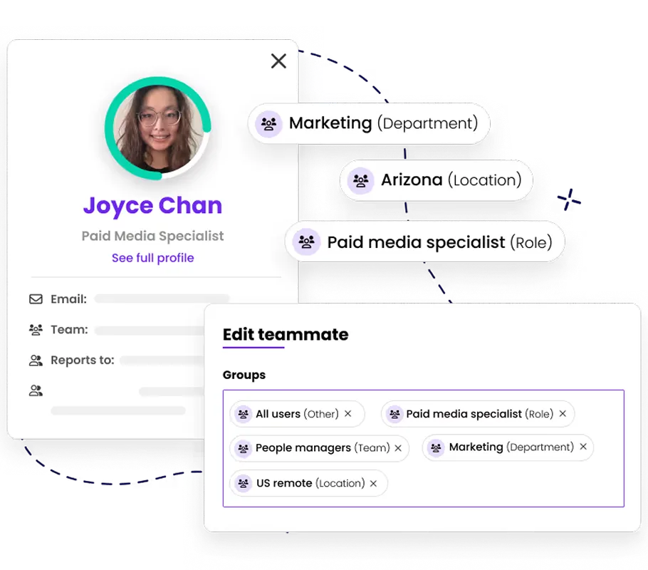The image size is (648, 570).
Task: Click the group icon on Arizona (Location) pill
Action: 360,180
